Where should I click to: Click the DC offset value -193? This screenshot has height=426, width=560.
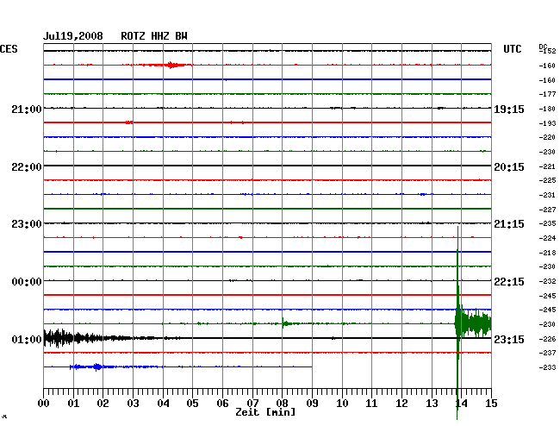click(547, 123)
